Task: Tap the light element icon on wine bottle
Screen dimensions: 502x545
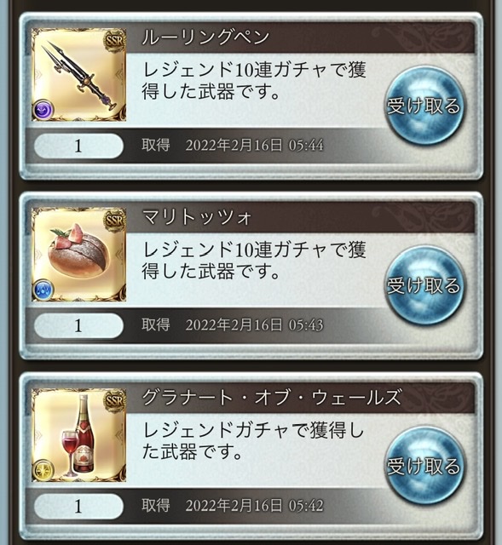Action: (x=43, y=470)
